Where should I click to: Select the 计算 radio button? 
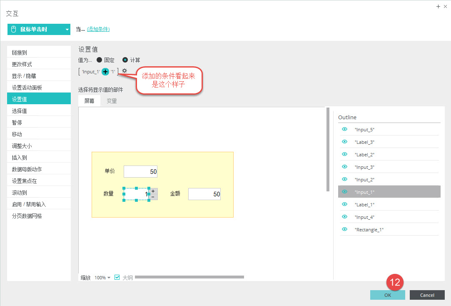(125, 60)
